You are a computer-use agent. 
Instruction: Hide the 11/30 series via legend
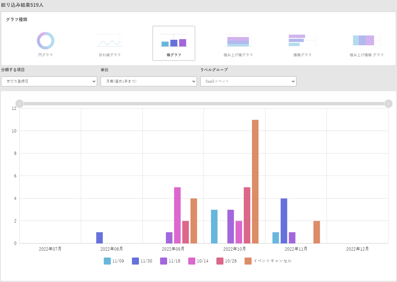(x=136, y=261)
